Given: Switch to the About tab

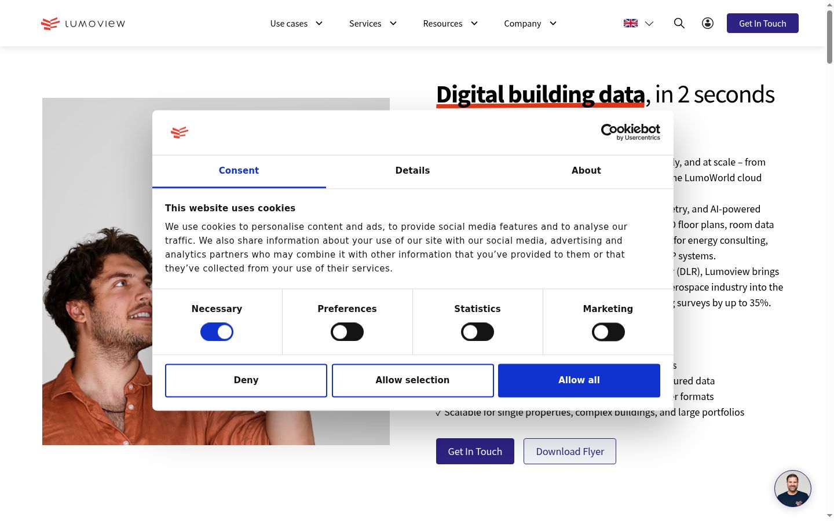Looking at the screenshot, I should click(586, 171).
